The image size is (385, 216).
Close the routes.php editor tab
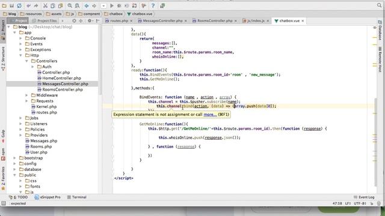click(x=131, y=21)
